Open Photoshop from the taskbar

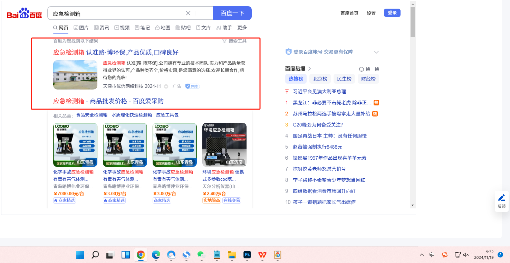point(247,255)
